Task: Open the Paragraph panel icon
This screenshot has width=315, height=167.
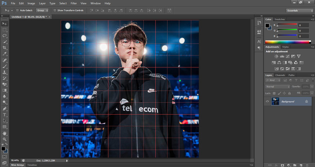Action: (x=259, y=48)
